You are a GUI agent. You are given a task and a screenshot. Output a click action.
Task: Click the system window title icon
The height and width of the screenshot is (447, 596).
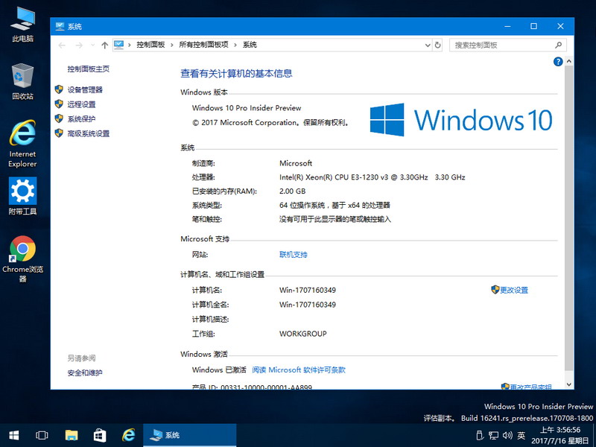coord(60,26)
